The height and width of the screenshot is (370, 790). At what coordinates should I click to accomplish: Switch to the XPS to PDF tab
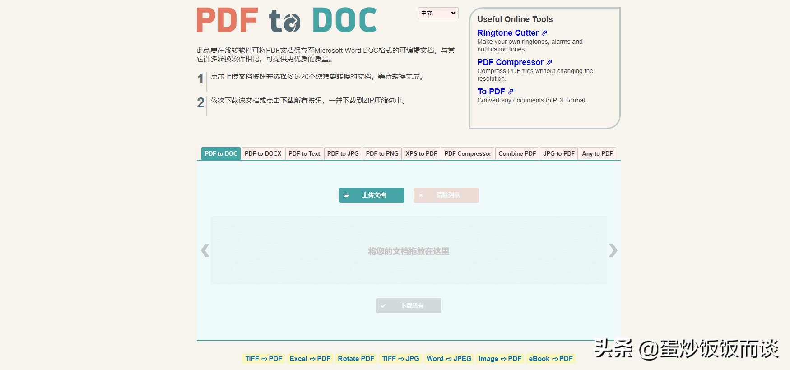tap(421, 153)
